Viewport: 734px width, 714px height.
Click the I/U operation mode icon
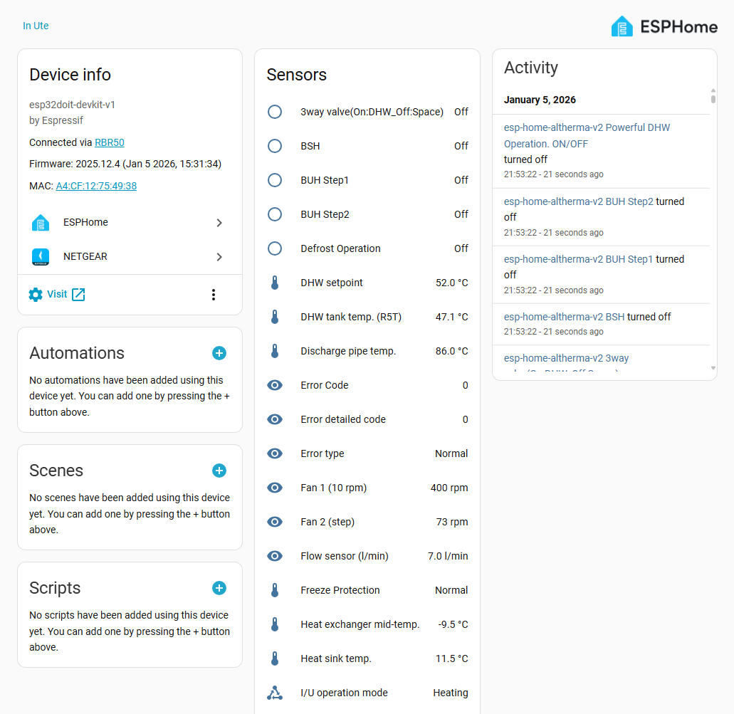tap(275, 692)
